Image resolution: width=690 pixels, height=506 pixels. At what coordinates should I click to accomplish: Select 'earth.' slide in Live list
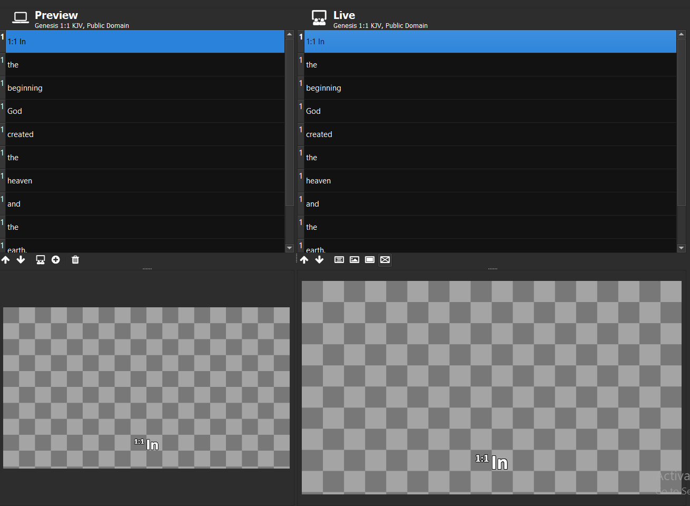pos(490,246)
